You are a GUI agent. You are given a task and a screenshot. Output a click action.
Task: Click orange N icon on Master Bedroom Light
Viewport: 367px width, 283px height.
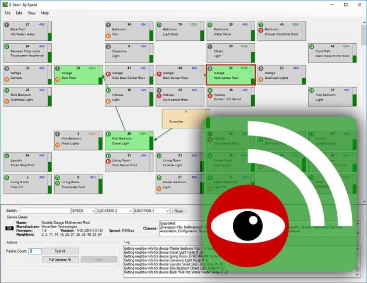pos(159,188)
